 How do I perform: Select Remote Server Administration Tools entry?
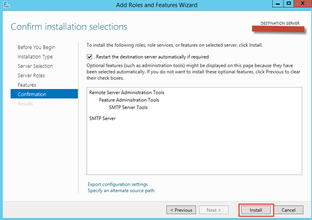point(130,93)
